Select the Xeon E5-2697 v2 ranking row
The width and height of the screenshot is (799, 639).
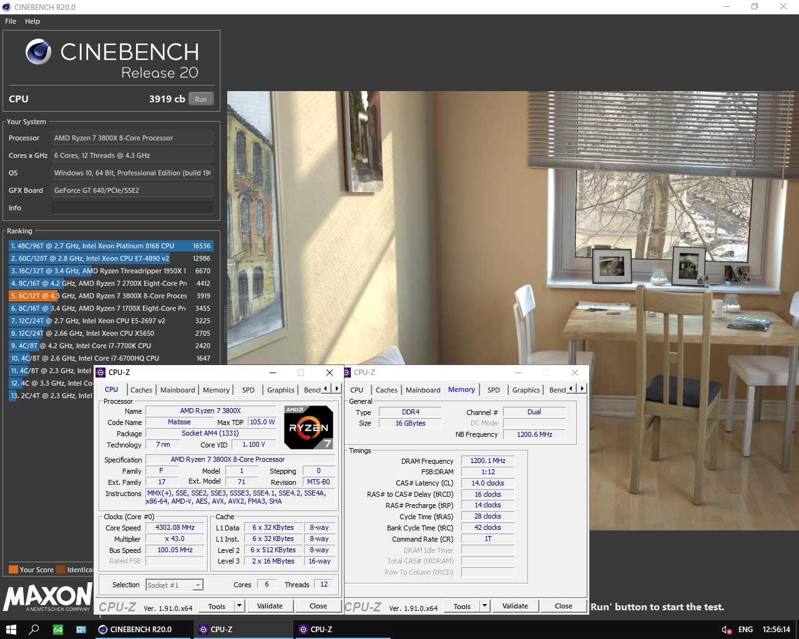pos(110,321)
